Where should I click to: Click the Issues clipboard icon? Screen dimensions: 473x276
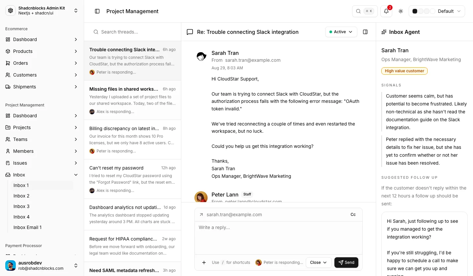point(8,163)
